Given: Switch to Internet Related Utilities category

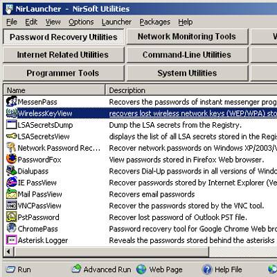Looking at the screenshot, I should point(64,55).
